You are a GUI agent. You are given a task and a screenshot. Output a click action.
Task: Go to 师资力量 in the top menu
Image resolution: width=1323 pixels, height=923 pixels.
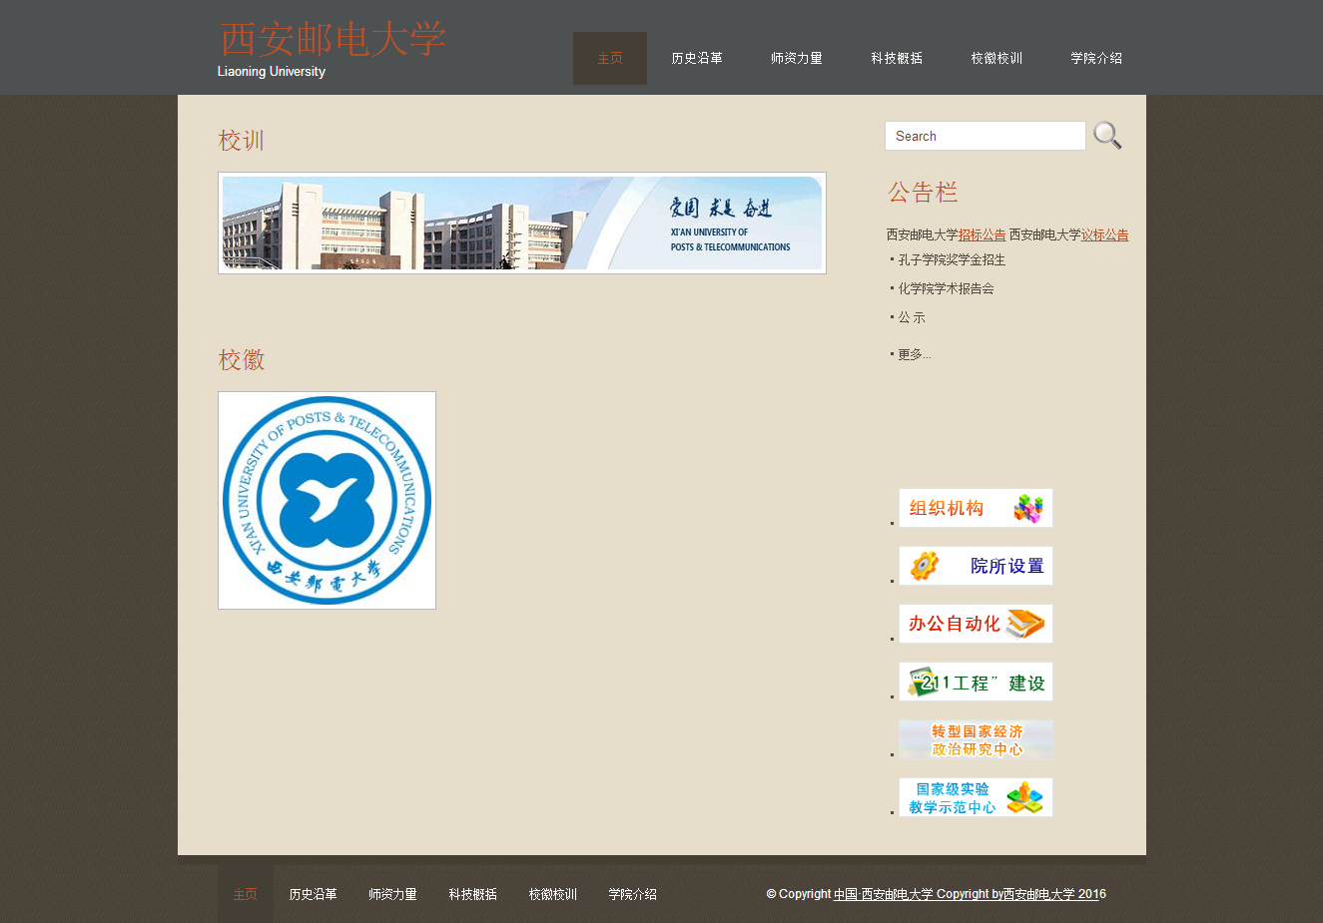click(x=797, y=59)
